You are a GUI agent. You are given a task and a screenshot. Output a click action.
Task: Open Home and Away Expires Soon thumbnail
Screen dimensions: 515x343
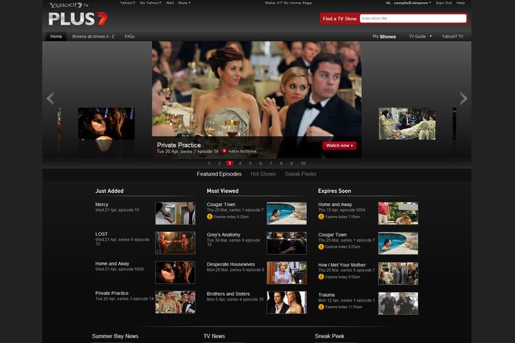click(x=398, y=213)
